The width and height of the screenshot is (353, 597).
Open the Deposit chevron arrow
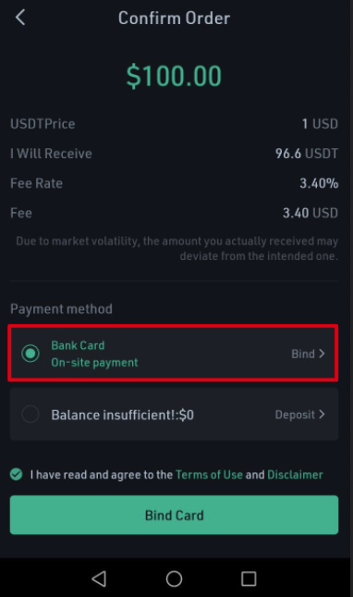click(x=322, y=415)
